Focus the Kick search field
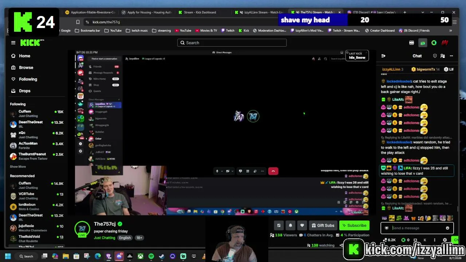466x262 pixels. pyautogui.click(x=232, y=43)
